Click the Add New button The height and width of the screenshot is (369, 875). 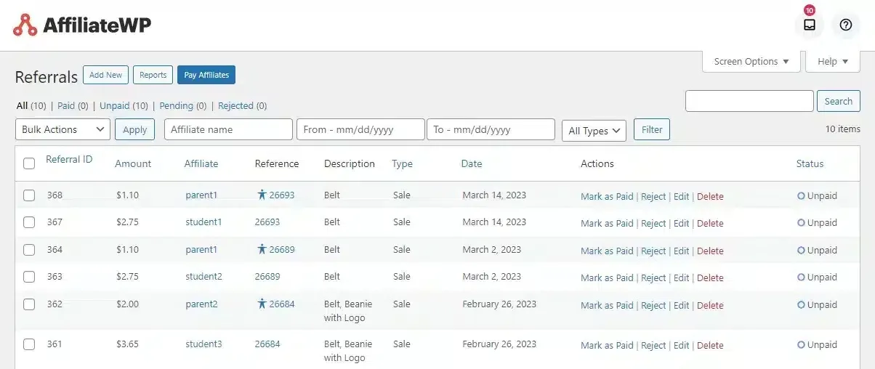105,75
